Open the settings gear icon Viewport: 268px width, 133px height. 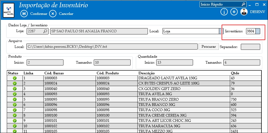[234, 12]
